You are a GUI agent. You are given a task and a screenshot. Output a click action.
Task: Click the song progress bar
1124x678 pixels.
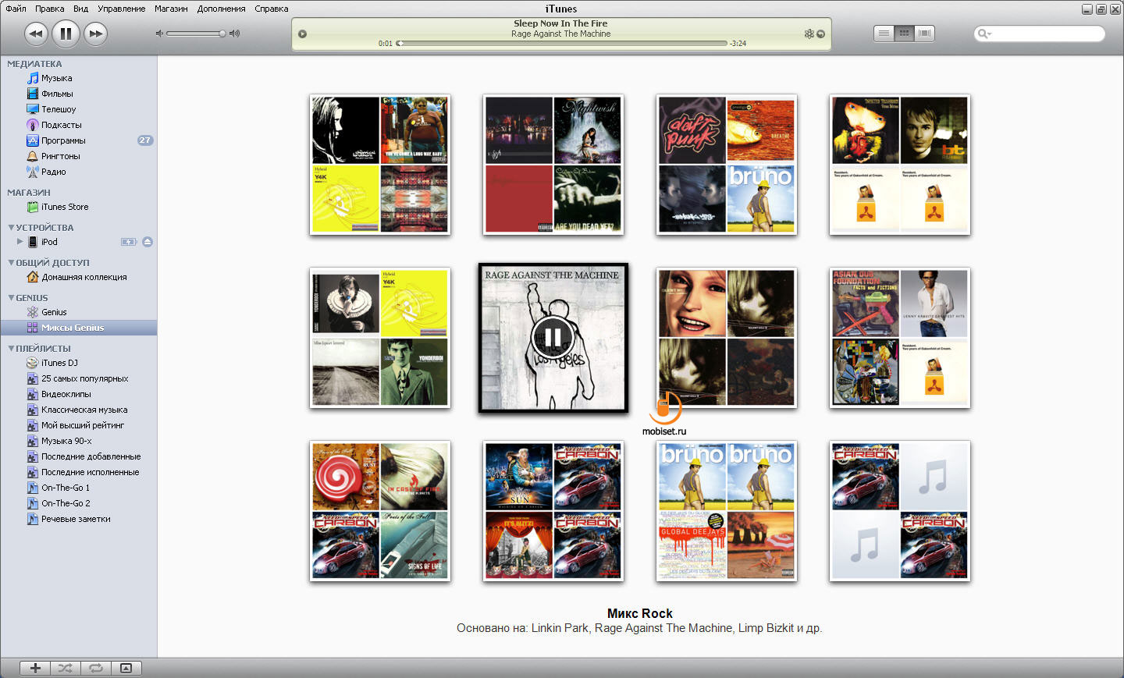point(563,44)
